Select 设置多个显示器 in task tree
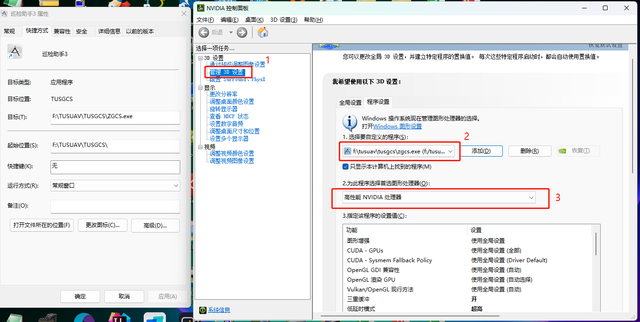Screen dimensions: 640x322 (229, 139)
